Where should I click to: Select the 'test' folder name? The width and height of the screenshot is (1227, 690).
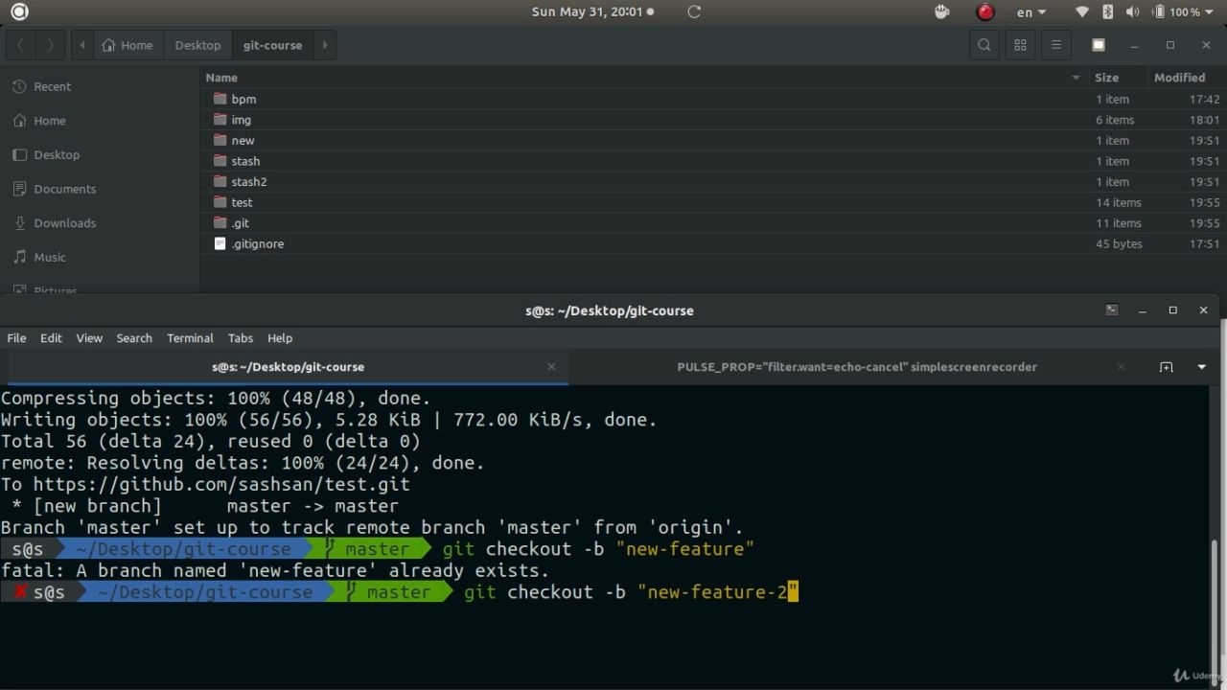click(242, 202)
